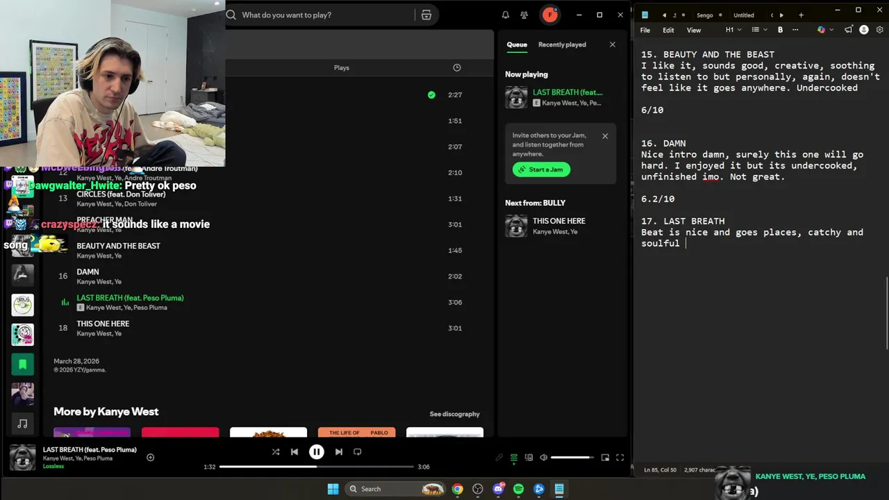Add a new Notepad tab
This screenshot has width=889, height=500.
click(801, 15)
